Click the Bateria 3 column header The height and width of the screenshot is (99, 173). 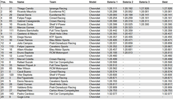click(144, 2)
